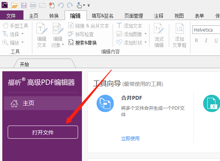Click the 添加文章框 tool icon
This screenshot has width=220, height=161.
[180, 29]
